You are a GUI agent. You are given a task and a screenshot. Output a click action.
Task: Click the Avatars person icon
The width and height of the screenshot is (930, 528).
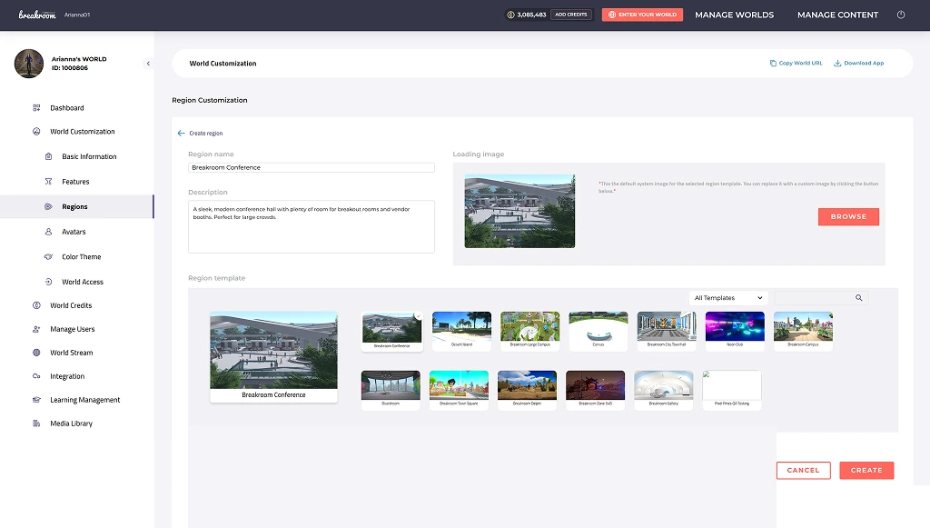pos(49,232)
